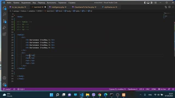
Task: Open the DFDX breadcrumb segment
Action: point(39,11)
